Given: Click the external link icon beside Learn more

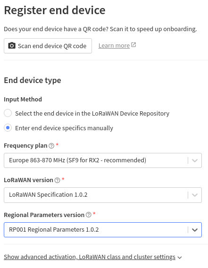Looking at the screenshot, I should tap(133, 45).
